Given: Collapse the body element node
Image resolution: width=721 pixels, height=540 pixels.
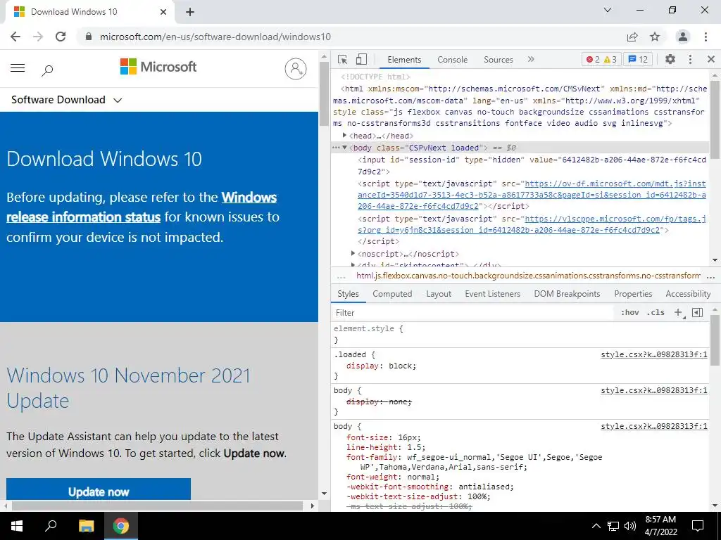Looking at the screenshot, I should coord(344,148).
